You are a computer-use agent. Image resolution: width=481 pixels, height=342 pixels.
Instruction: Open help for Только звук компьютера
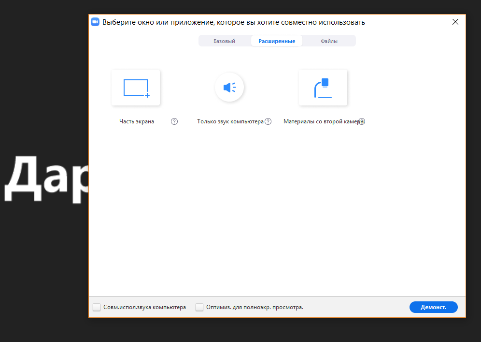[268, 121]
